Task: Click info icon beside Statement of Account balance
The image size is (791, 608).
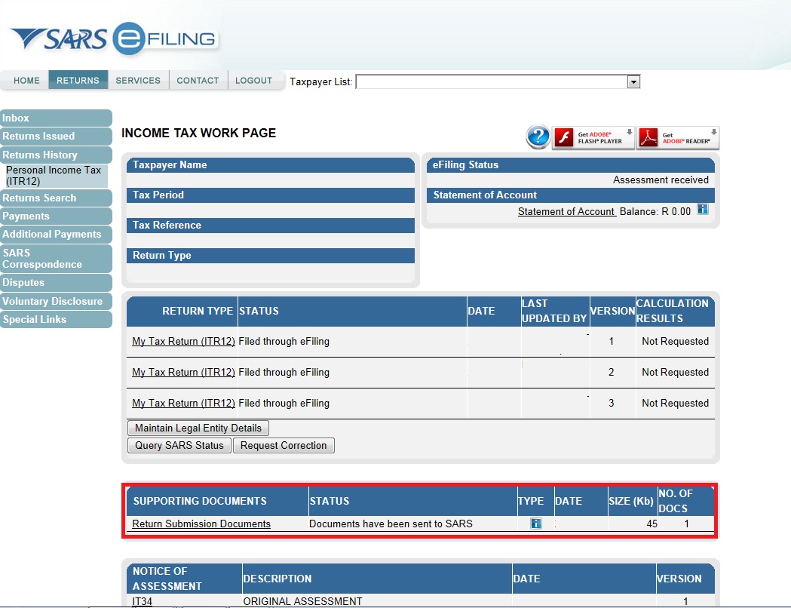Action: (703, 210)
